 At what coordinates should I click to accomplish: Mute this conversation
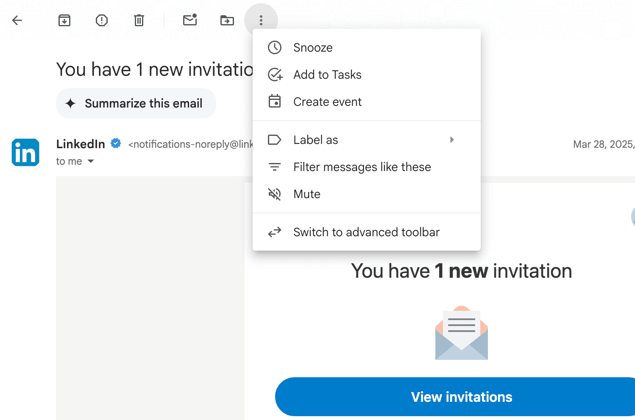pyautogui.click(x=307, y=194)
